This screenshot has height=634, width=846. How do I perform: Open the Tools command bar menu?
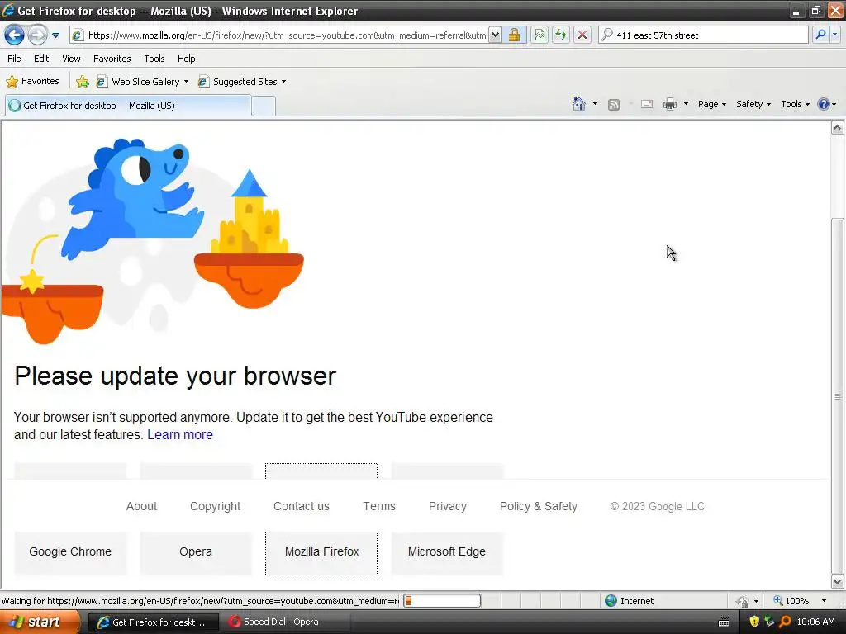795,104
